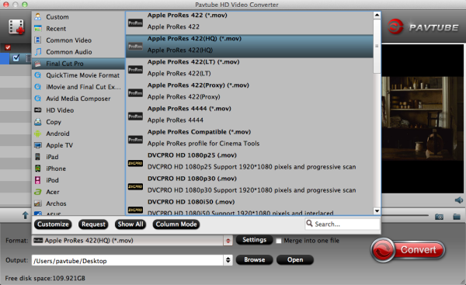This screenshot has width=466, height=285.
Task: Click the Apple TV icon
Action: pyautogui.click(x=38, y=145)
